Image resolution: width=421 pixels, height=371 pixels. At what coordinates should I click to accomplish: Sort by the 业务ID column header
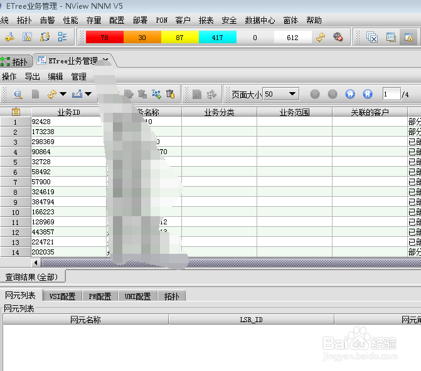(69, 112)
